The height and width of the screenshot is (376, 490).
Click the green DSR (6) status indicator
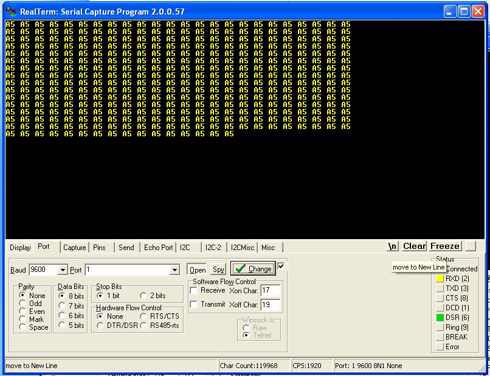tap(440, 318)
